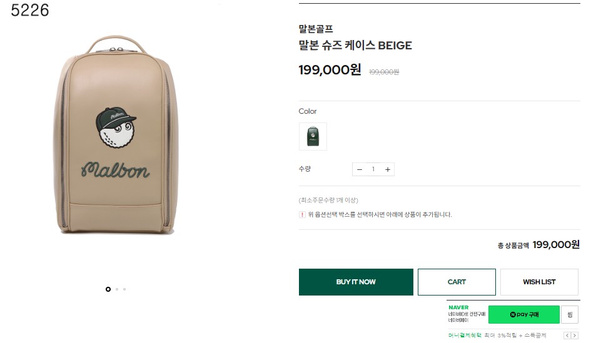596x343 pixels.
Task: Increase quantity with the plus icon
Action: (x=388, y=169)
